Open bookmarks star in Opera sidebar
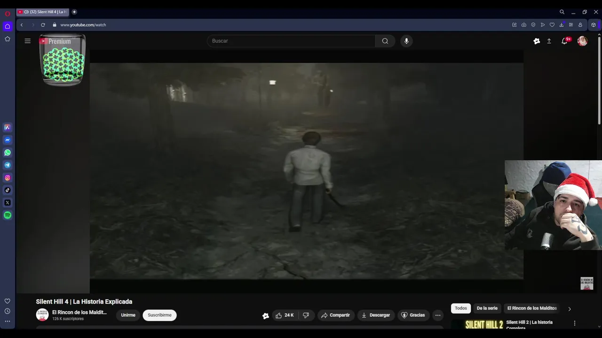 tap(8, 39)
